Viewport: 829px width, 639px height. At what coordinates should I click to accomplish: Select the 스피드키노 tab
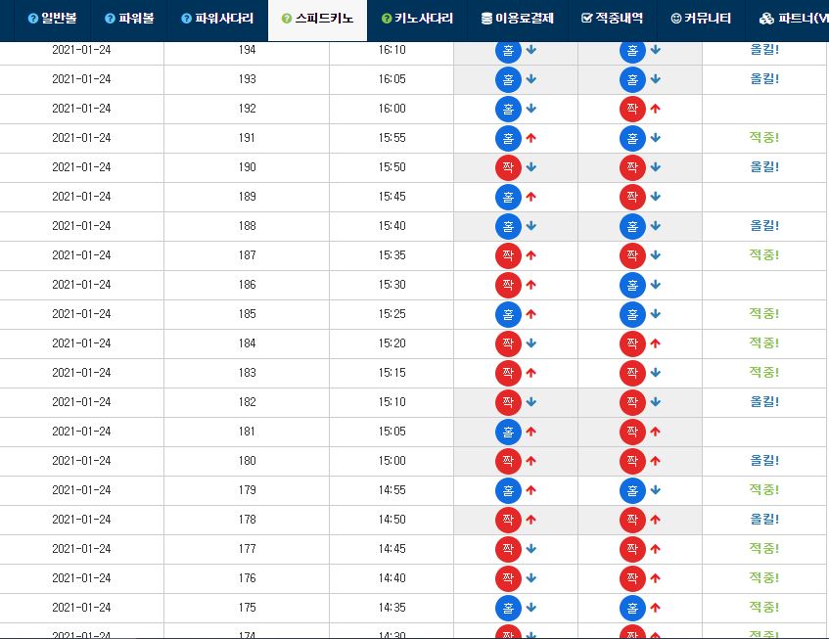pyautogui.click(x=317, y=19)
